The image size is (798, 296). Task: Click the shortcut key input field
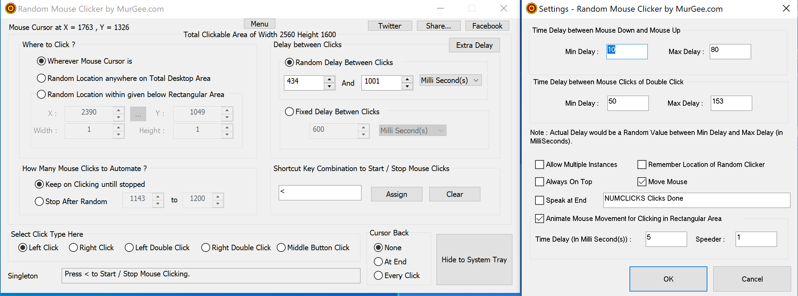320,193
